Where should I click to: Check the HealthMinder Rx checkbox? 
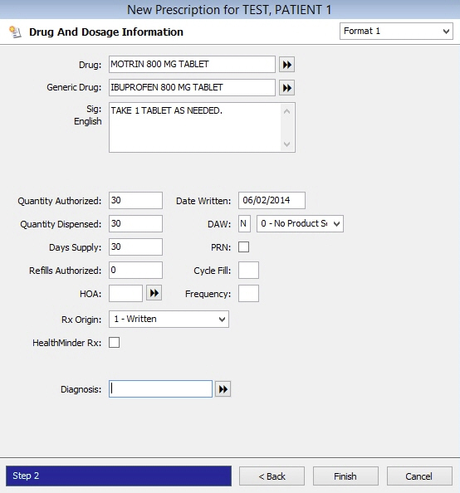click(x=115, y=343)
